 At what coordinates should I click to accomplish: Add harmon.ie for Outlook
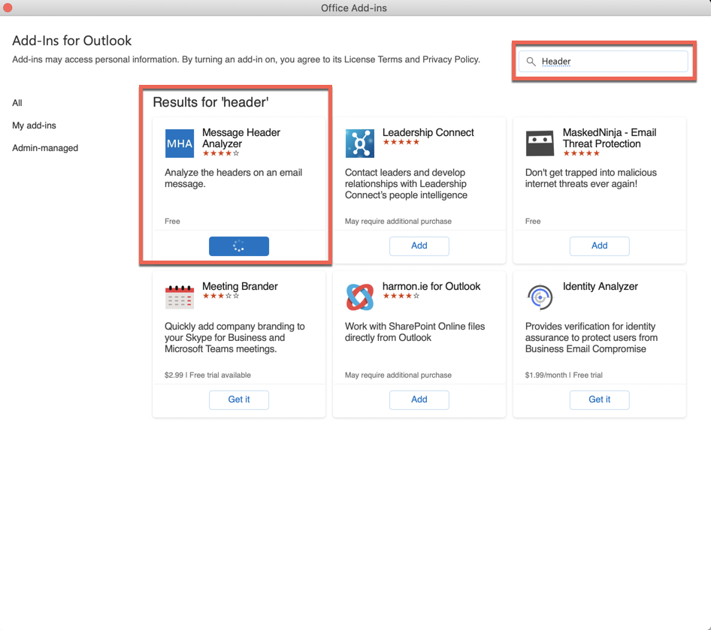(x=419, y=400)
